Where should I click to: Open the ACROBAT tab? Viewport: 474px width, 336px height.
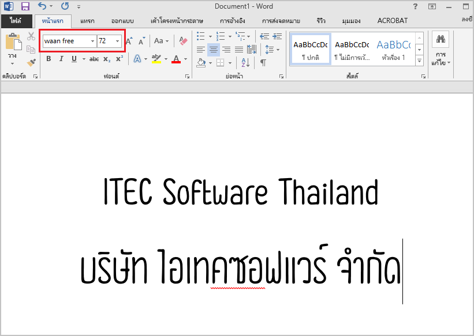[393, 21]
